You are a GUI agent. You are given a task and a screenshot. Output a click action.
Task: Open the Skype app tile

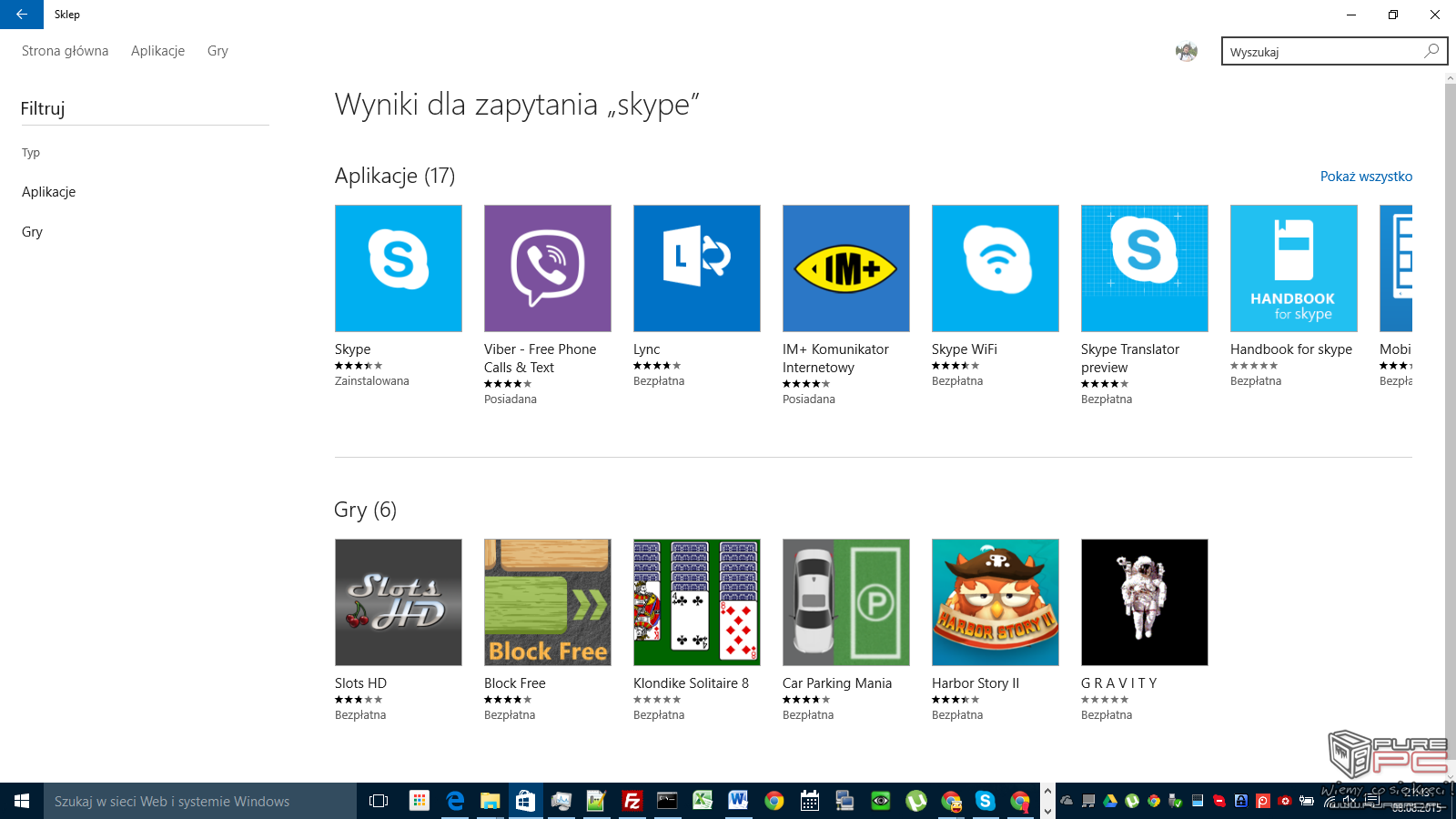(399, 268)
